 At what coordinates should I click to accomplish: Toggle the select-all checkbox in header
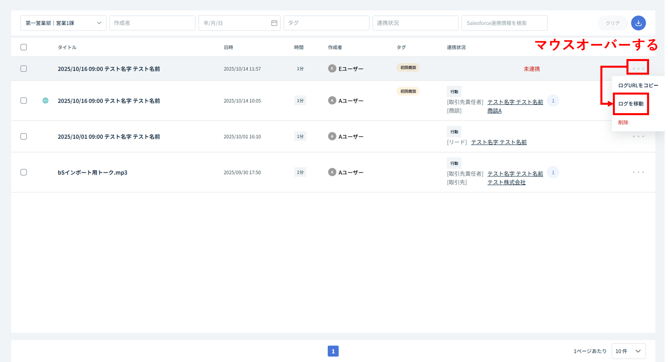point(24,47)
